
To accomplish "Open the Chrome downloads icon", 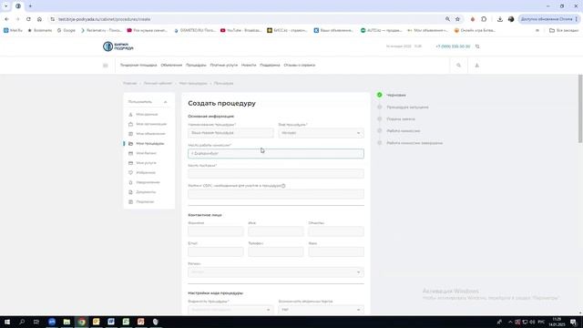I will [x=500, y=19].
